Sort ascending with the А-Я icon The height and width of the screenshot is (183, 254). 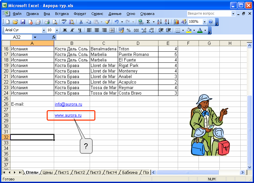[159, 22]
